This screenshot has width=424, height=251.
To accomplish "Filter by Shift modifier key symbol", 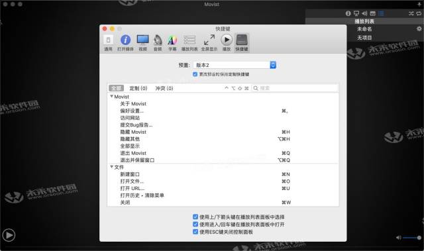I will click(x=240, y=88).
